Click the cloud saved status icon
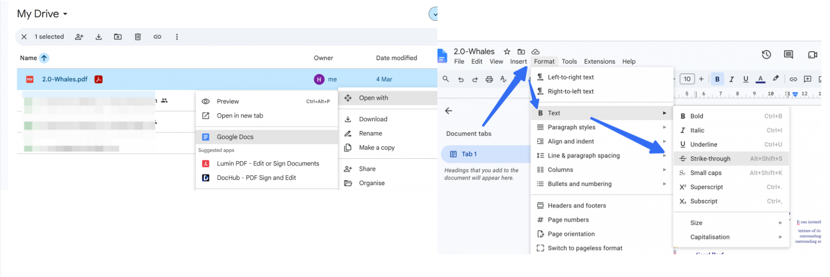 (x=535, y=52)
